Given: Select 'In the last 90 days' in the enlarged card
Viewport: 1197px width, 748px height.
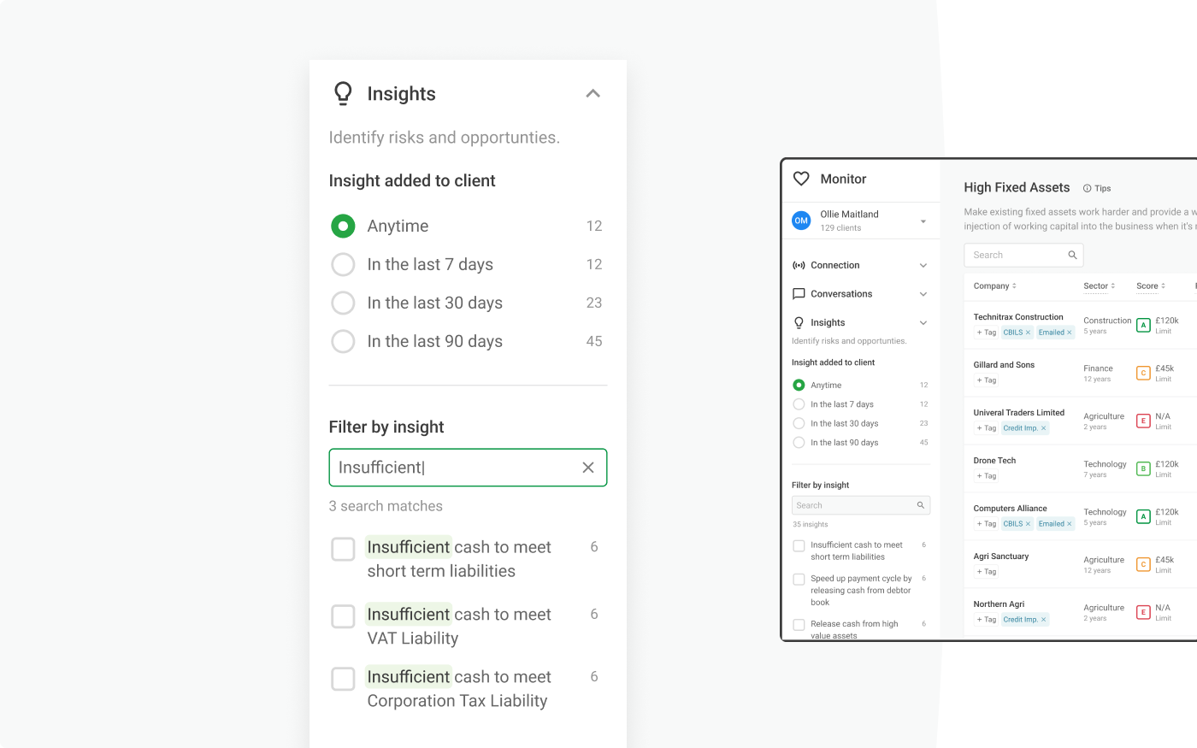Looking at the screenshot, I should pos(343,341).
